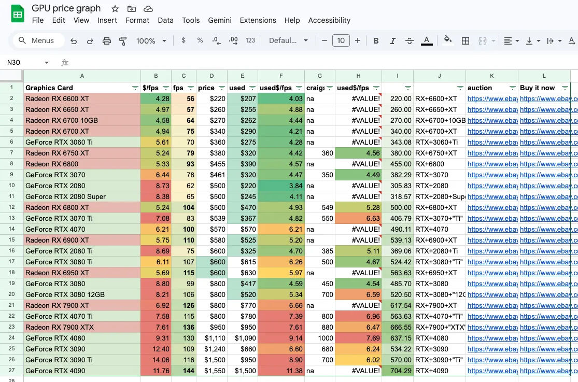The width and height of the screenshot is (578, 382).
Task: Open the Extensions menu
Action: tap(258, 20)
